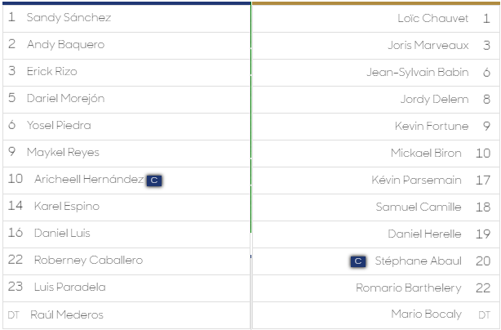
Task: Select Erick Rizo in lineup
Action: (x=126, y=73)
